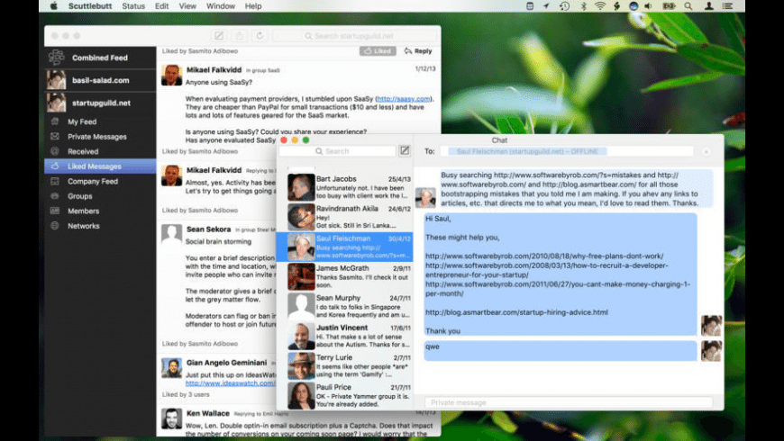Image resolution: width=784 pixels, height=441 pixels.
Task: Open the Help menu
Action: (253, 6)
